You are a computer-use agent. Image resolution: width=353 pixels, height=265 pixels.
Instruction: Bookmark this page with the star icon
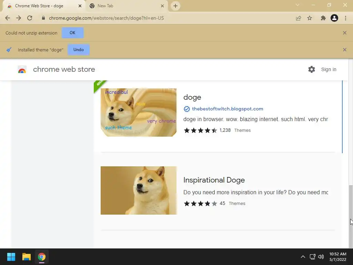310,18
